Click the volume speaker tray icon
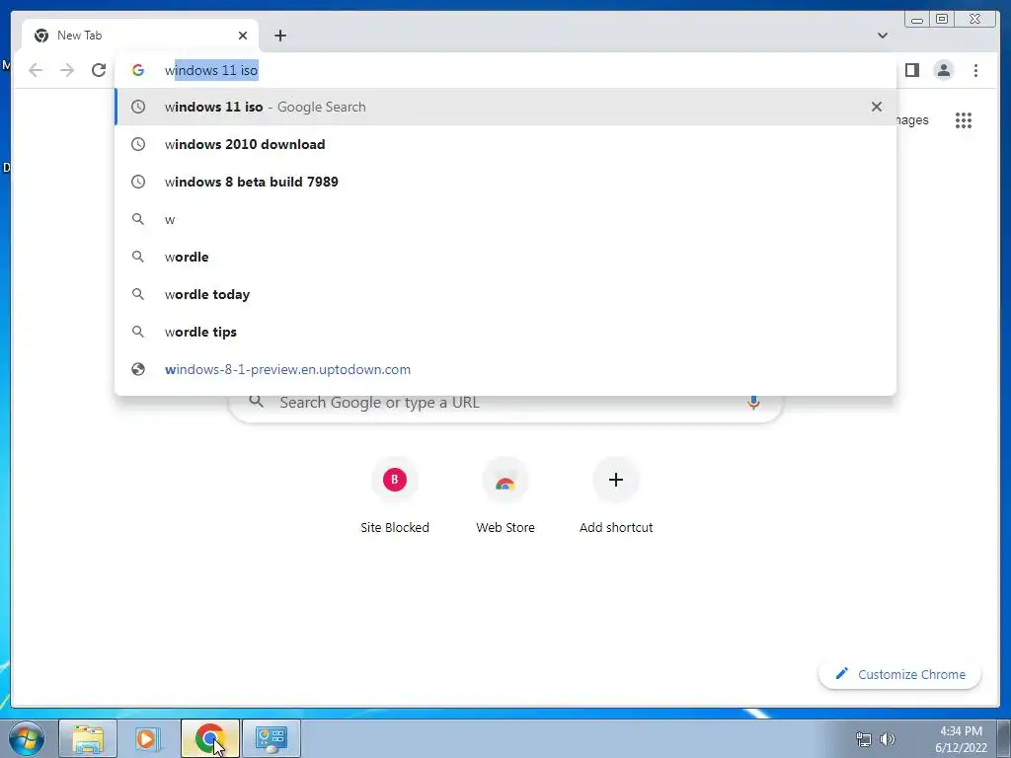Screen dimensions: 1011x758 tap(888, 739)
